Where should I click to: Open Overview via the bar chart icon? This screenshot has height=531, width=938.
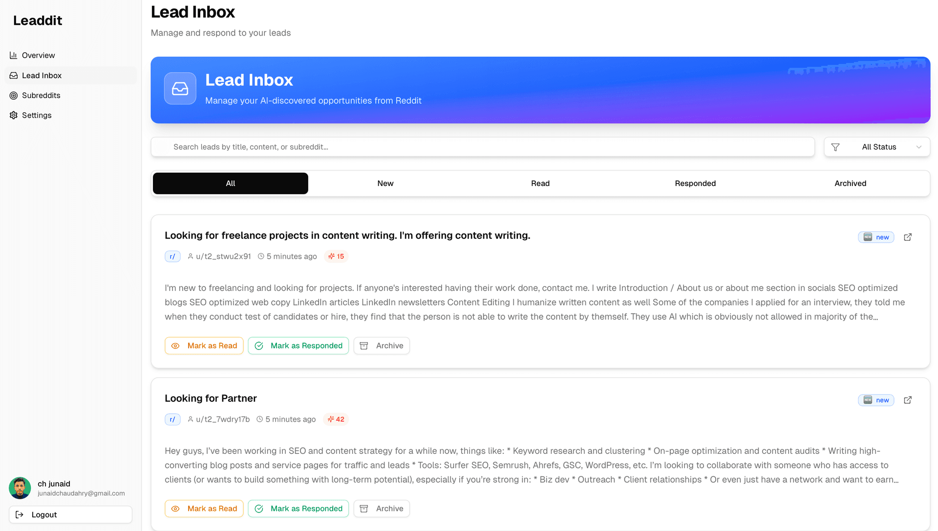click(14, 55)
